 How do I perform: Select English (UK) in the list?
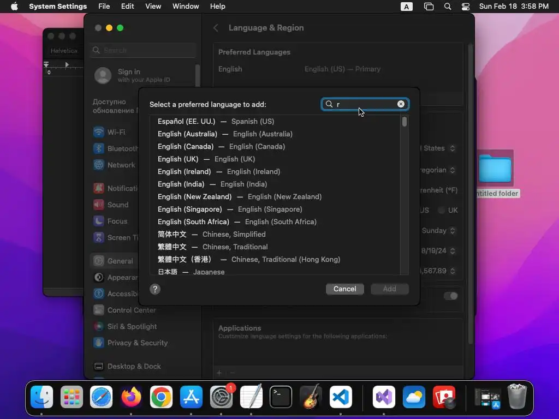coord(275,159)
